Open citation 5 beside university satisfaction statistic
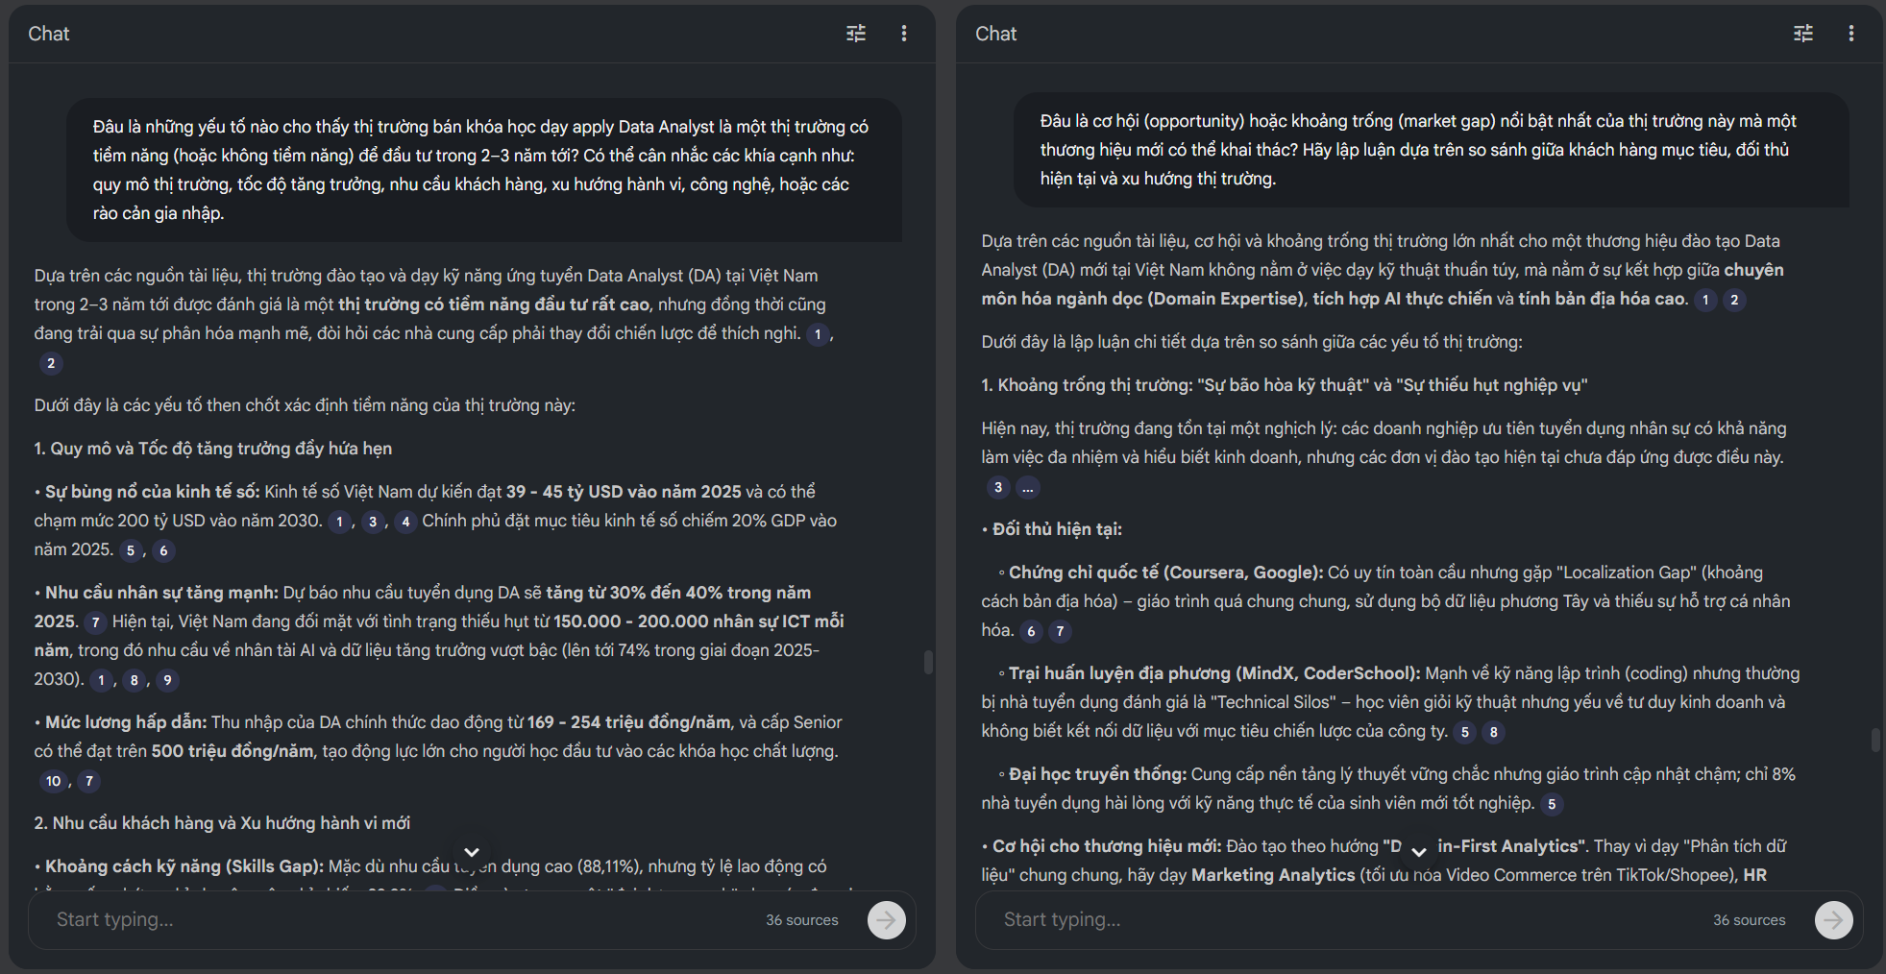The width and height of the screenshot is (1886, 974). [x=1551, y=804]
